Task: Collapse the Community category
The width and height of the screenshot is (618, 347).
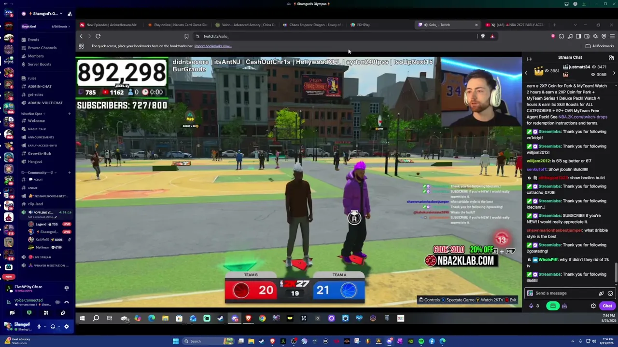Action: (38, 173)
